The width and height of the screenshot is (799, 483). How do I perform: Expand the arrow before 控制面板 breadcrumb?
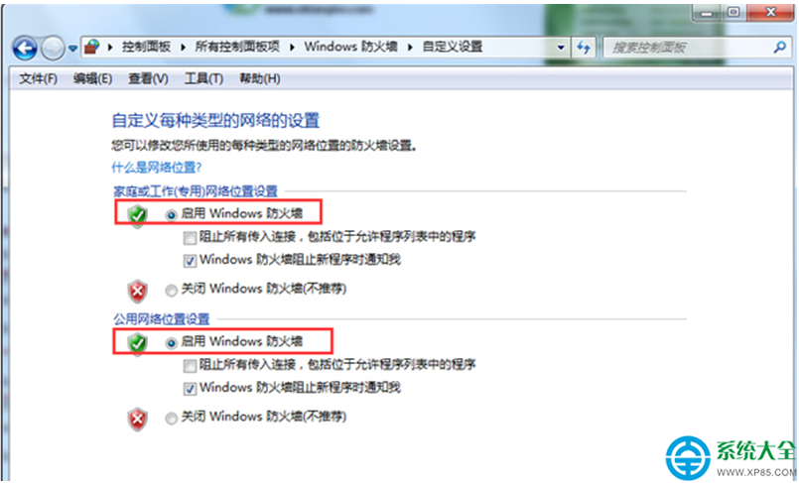point(110,48)
